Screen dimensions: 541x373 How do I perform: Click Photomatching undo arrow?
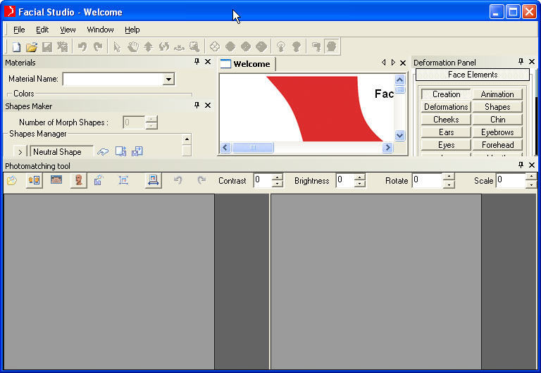tap(178, 180)
